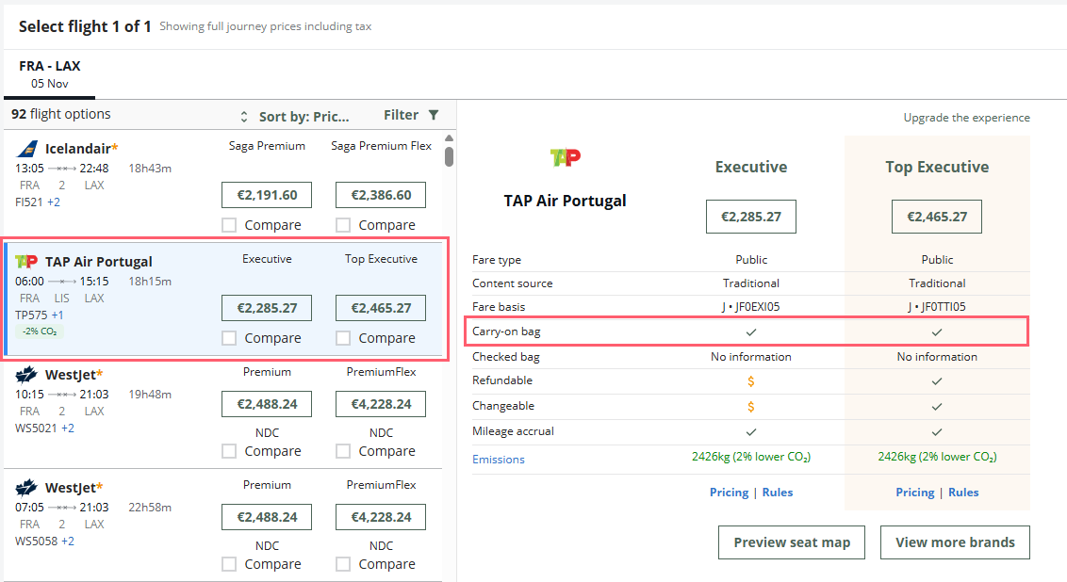Tick Compare under Saga Premium €2,191.60
The height and width of the screenshot is (582, 1067).
click(x=229, y=225)
